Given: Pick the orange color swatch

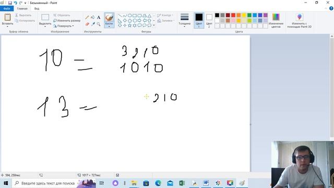Looking at the screenshot, I should tap(238, 15).
